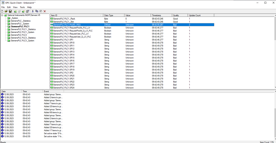Click the Cut scissors icon
This screenshot has width=276, height=143.
[33, 11]
